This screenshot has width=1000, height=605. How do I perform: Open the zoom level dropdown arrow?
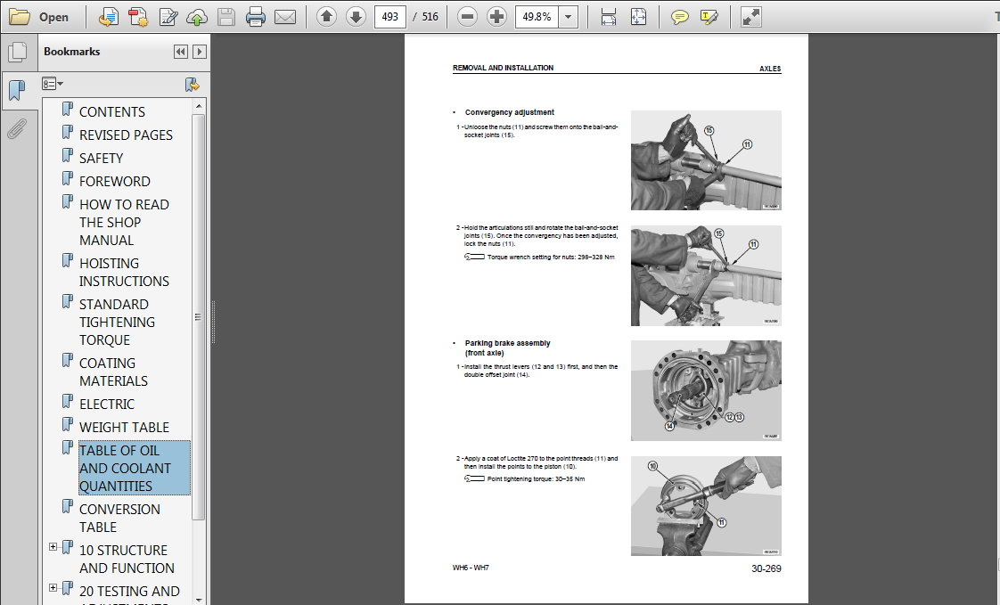click(568, 17)
